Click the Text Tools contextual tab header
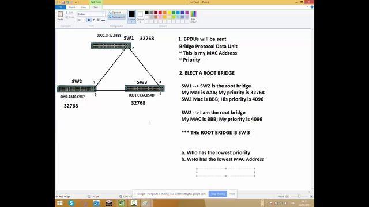The image size is (369, 207). [x=96, y=2]
